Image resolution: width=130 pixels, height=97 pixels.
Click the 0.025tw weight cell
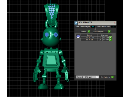pyautogui.click(x=106, y=37)
